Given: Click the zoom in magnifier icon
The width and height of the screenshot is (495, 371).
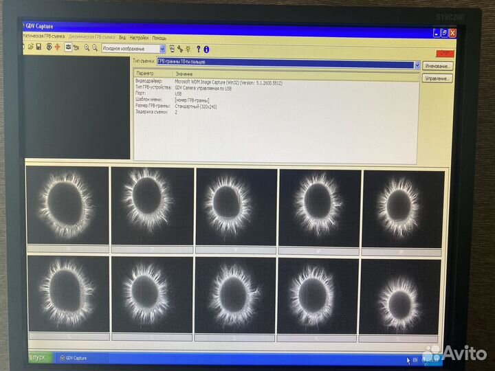Looking at the screenshot, I should [x=87, y=48].
